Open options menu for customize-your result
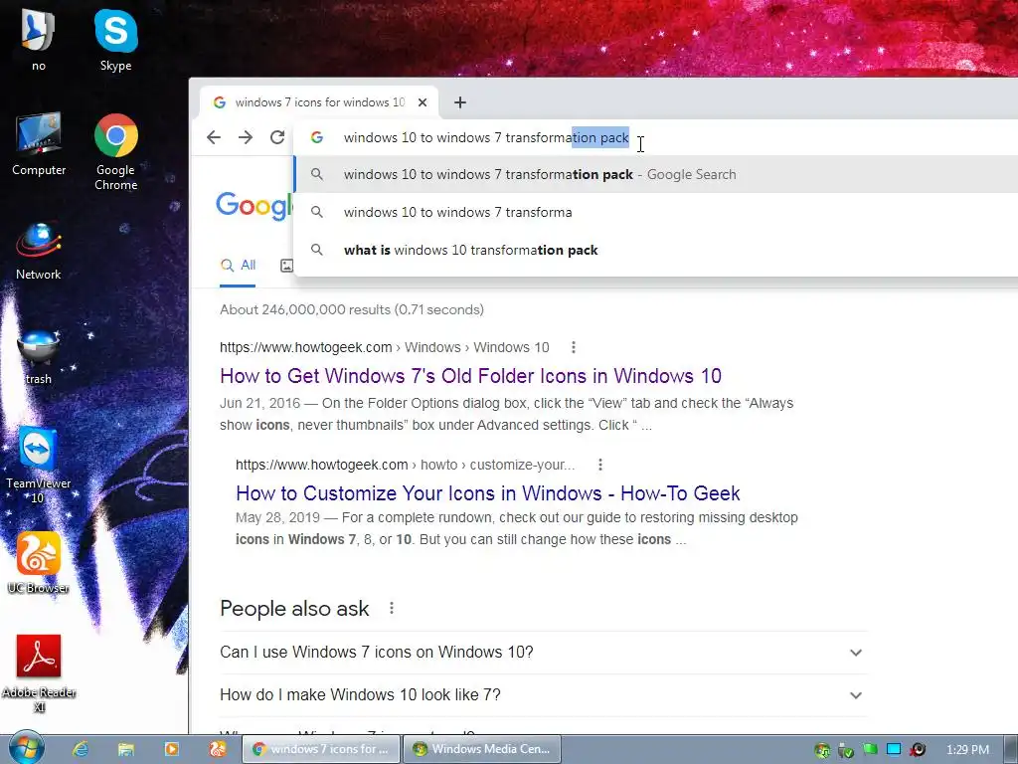Viewport: 1018px width, 764px height. pos(600,465)
